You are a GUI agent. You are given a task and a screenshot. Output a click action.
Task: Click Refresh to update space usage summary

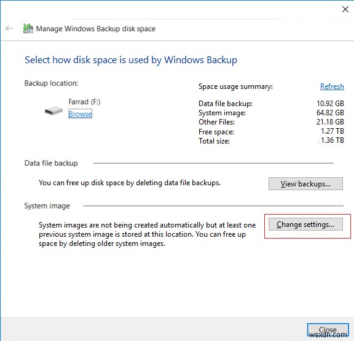[332, 86]
